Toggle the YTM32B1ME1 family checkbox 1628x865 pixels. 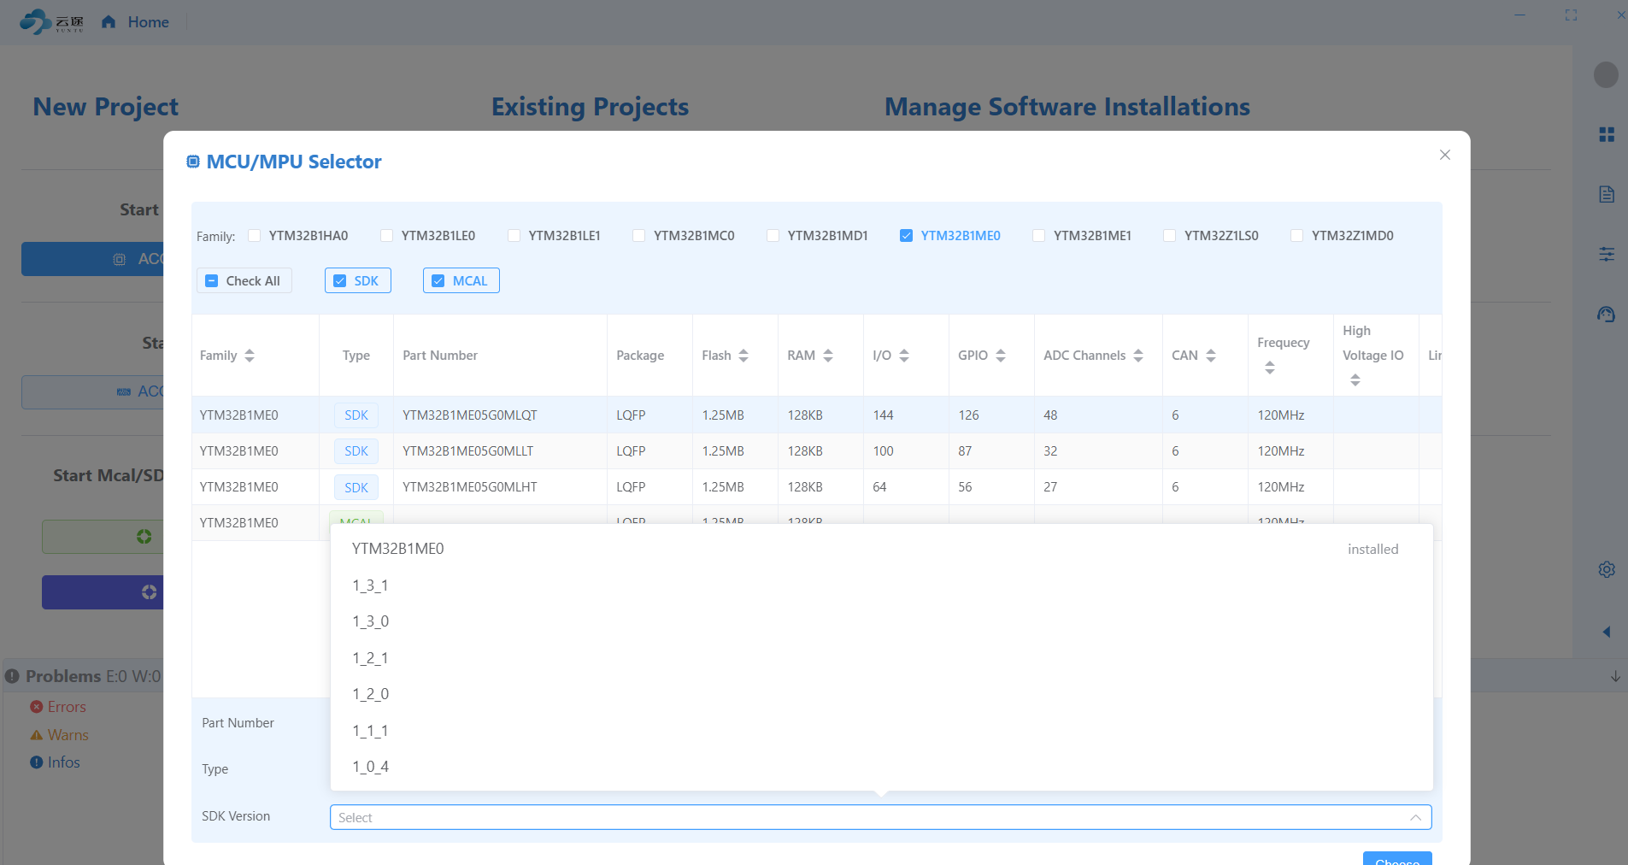click(x=1038, y=235)
